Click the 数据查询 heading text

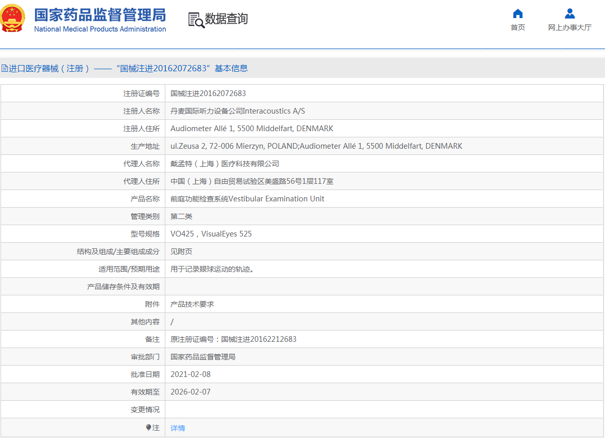tap(226, 19)
